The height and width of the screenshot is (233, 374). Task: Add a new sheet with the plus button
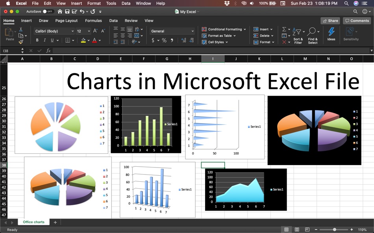[x=55, y=222]
